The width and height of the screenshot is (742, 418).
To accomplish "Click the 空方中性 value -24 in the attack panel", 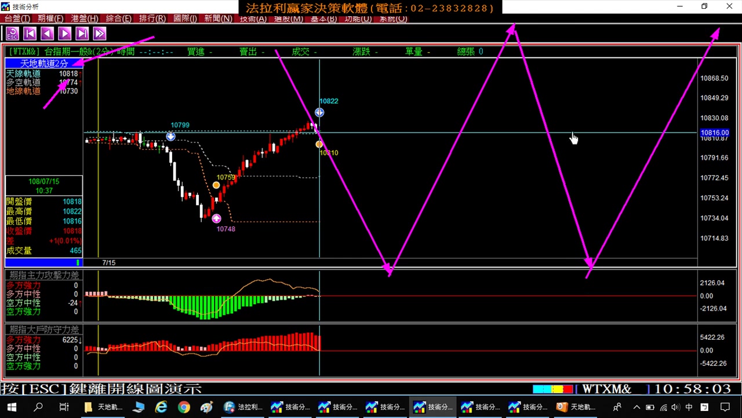I will [73, 303].
